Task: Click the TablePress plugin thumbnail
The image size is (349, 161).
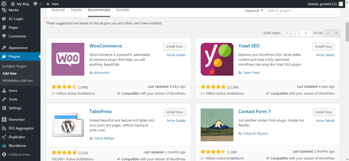Action: click(x=68, y=125)
